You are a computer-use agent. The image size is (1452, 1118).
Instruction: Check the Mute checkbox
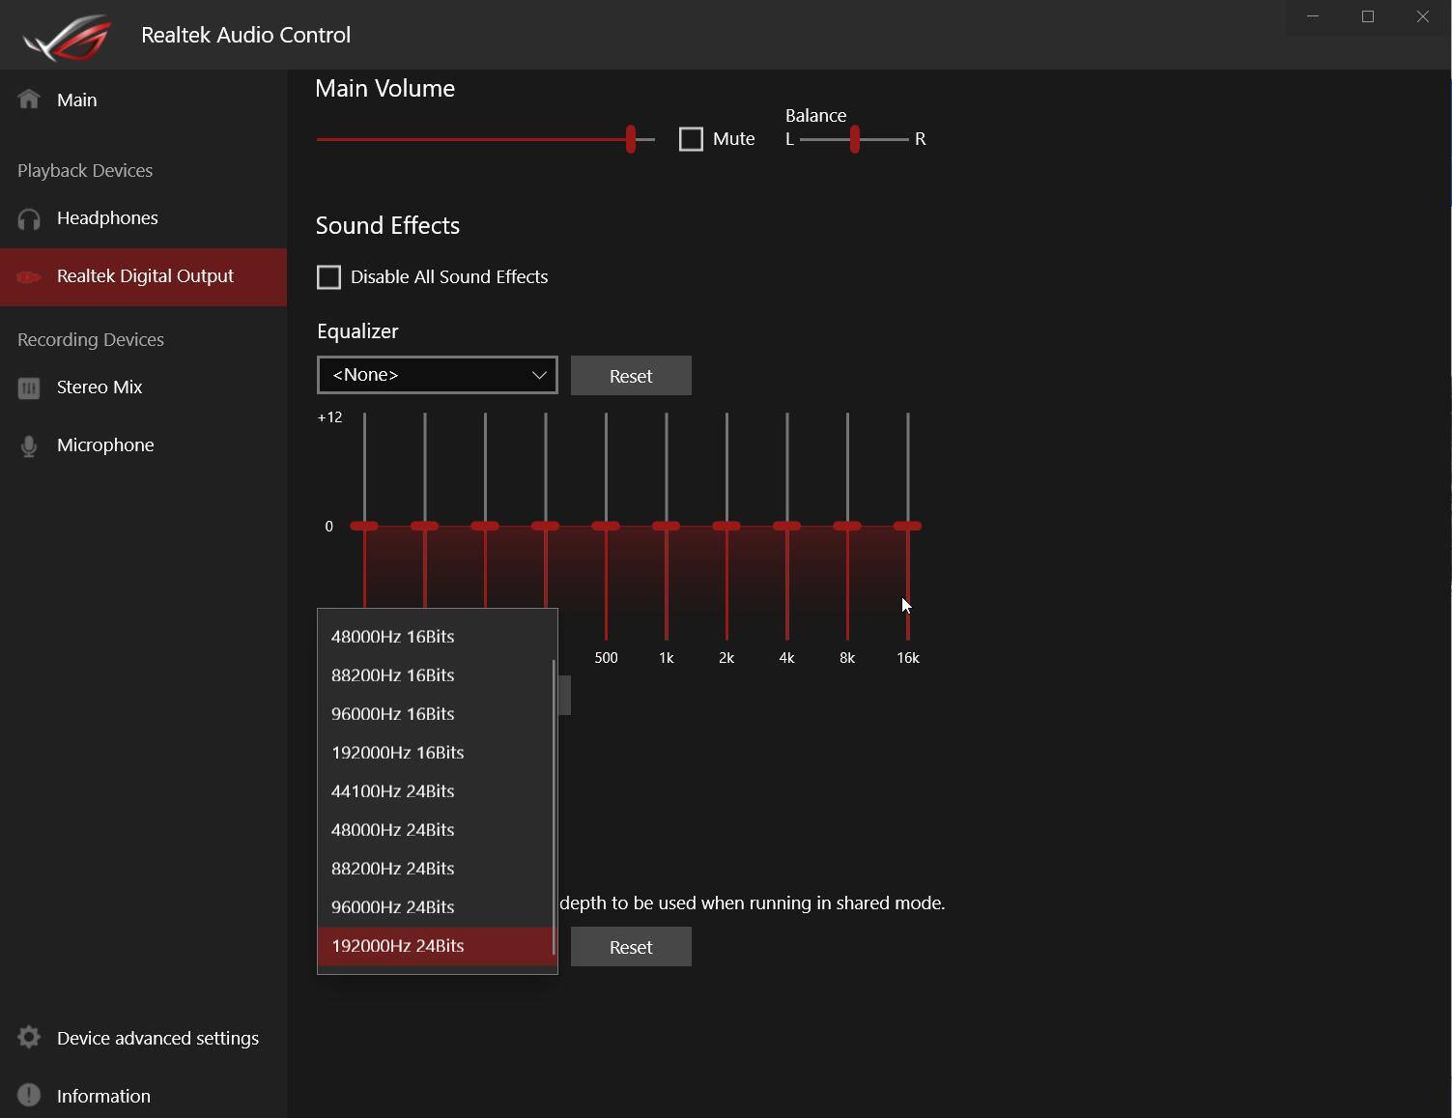(x=691, y=139)
